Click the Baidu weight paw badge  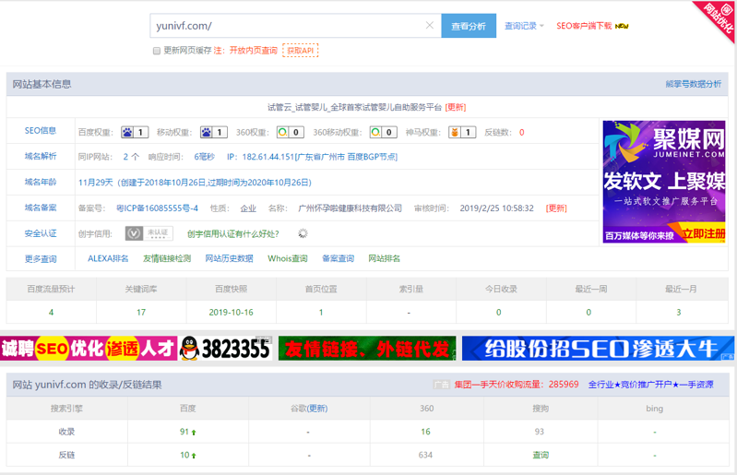tap(135, 133)
